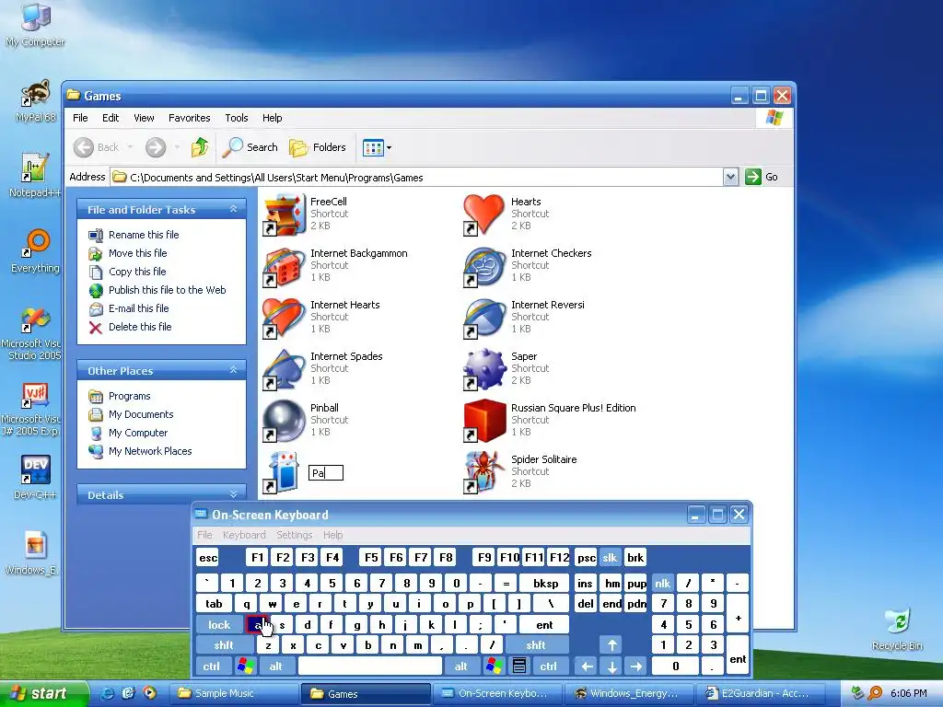Select the Internet Backgammon icon
The width and height of the screenshot is (943, 707).
[x=284, y=266]
